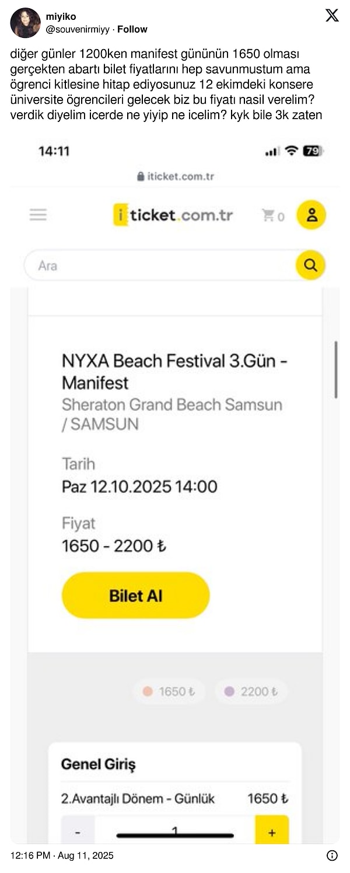
Task: Click the Bilet Al button
Action: click(135, 596)
